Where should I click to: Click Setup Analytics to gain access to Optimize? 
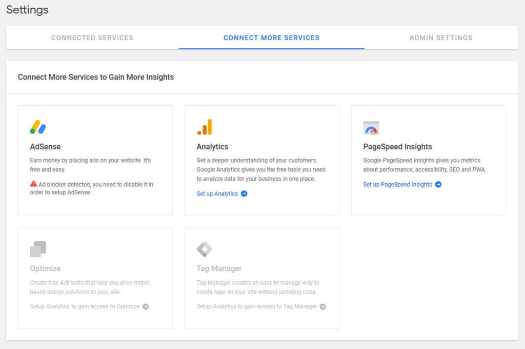coord(85,306)
